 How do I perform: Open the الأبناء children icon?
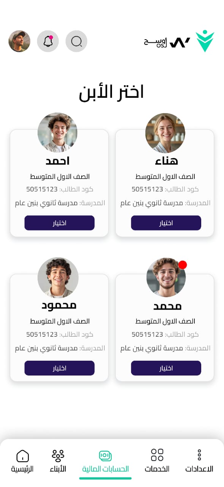tap(58, 455)
